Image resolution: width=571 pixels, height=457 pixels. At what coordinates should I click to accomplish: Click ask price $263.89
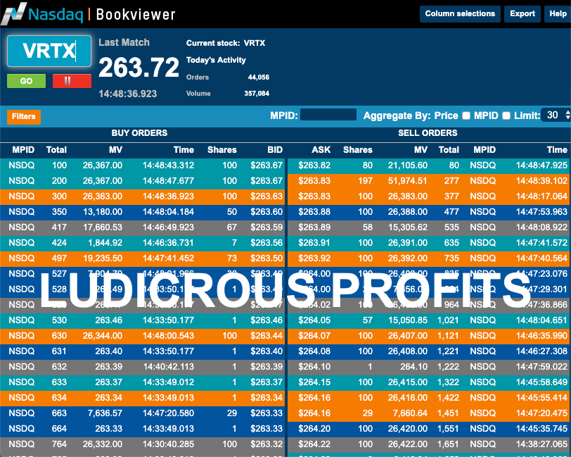[314, 227]
